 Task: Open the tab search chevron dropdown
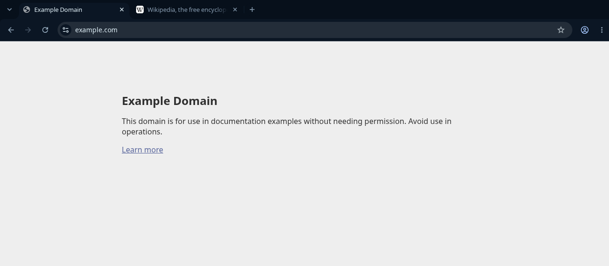point(10,9)
